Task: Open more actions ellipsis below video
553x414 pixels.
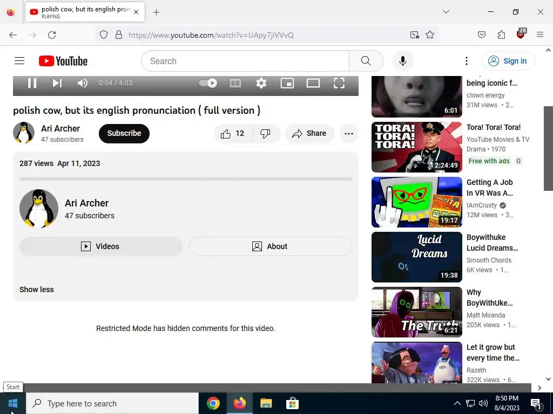Action: pos(349,134)
